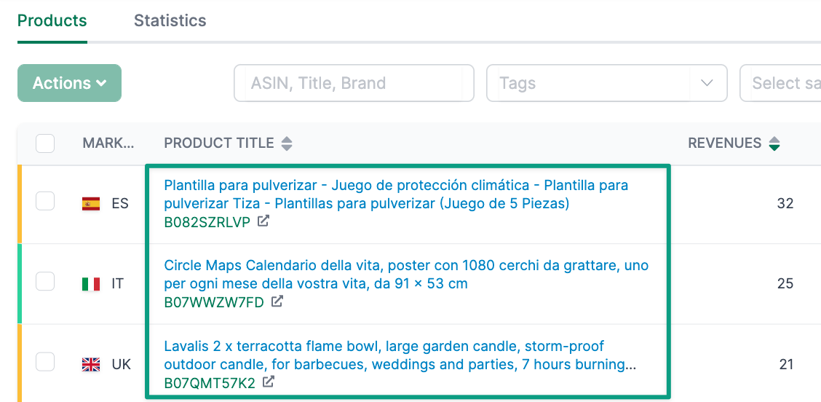Switch to the Products tab
The image size is (821, 402).
pyautogui.click(x=52, y=20)
